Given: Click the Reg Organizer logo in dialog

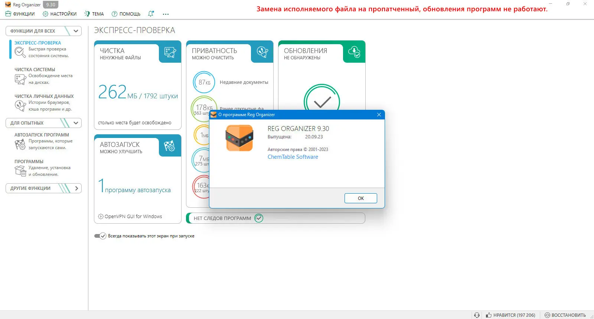Looking at the screenshot, I should coord(239,138).
